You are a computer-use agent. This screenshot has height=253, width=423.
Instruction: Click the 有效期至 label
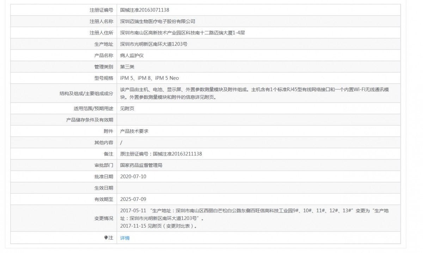pos(104,199)
